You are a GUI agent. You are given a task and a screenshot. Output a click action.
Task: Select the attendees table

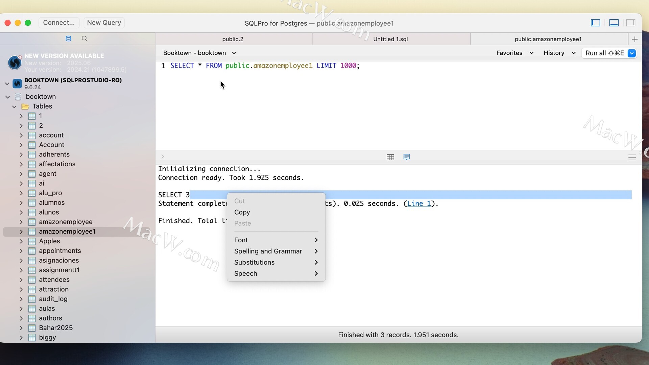coord(54,280)
